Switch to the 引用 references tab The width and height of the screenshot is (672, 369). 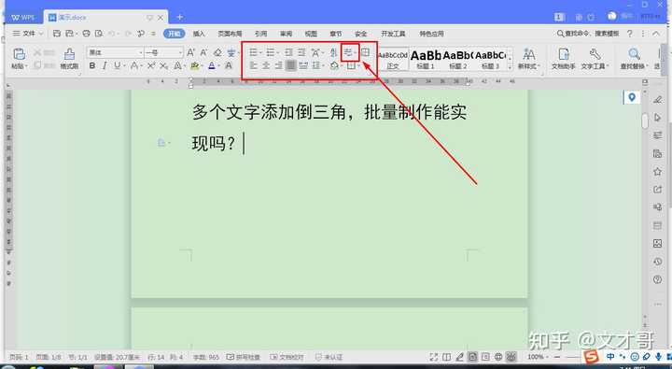pos(260,34)
